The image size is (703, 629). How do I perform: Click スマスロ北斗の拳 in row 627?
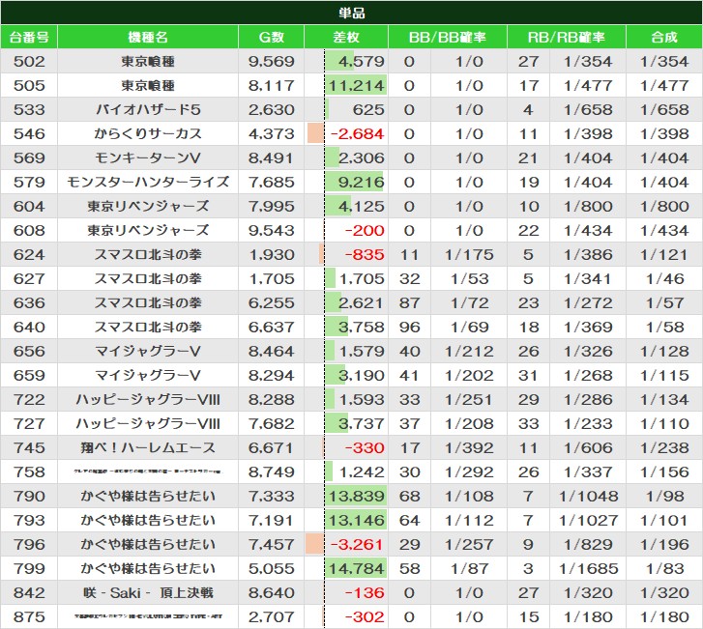(x=148, y=279)
